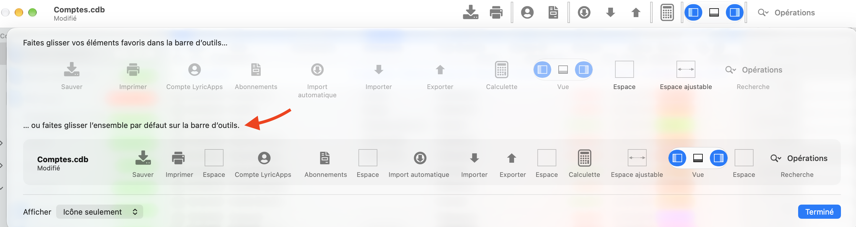
Task: Select the Imprimer item in the favorites palette
Action: (133, 76)
